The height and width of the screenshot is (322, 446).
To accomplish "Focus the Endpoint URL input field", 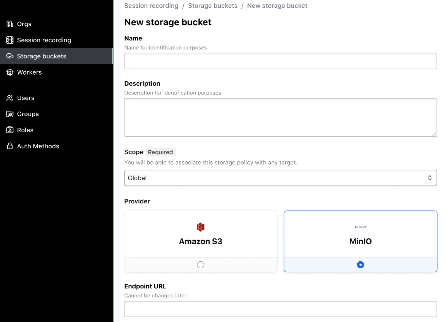I will pyautogui.click(x=280, y=309).
